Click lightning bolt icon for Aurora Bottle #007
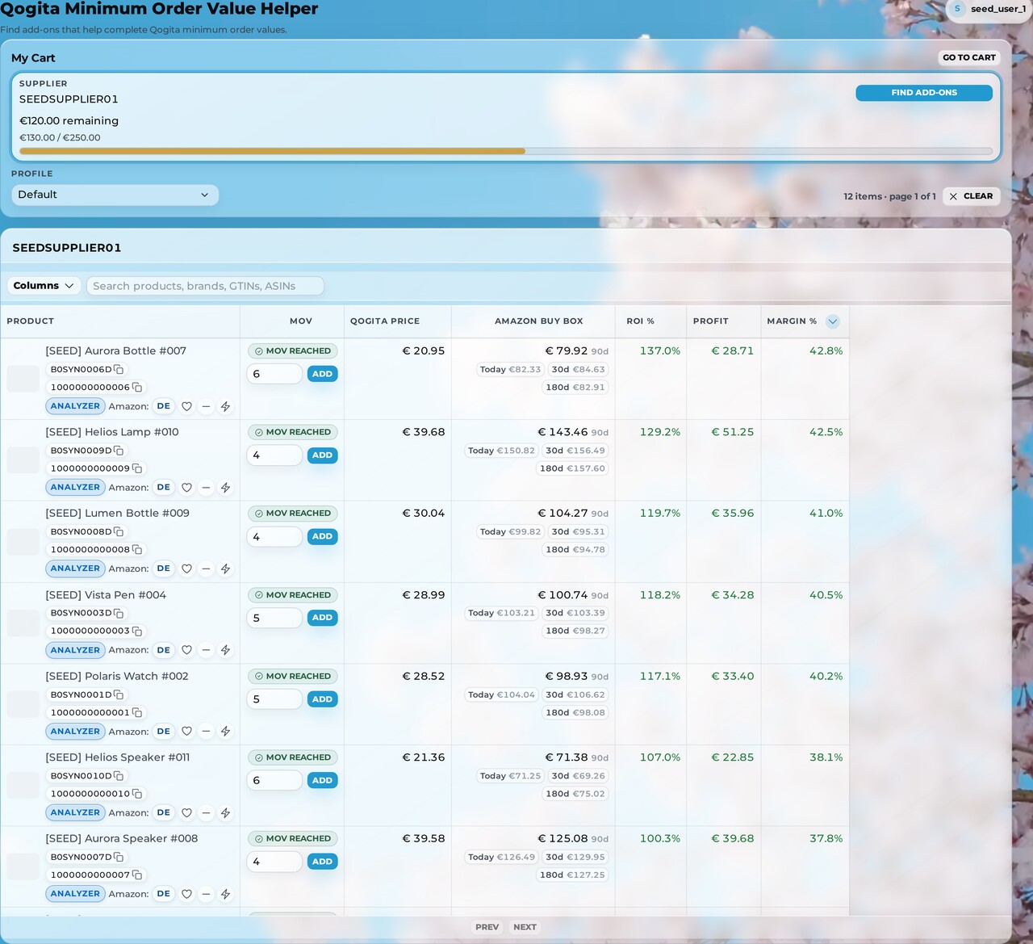The width and height of the screenshot is (1033, 944). coord(225,407)
